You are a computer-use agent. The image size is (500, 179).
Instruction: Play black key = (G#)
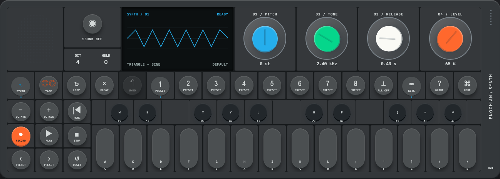click(425, 112)
